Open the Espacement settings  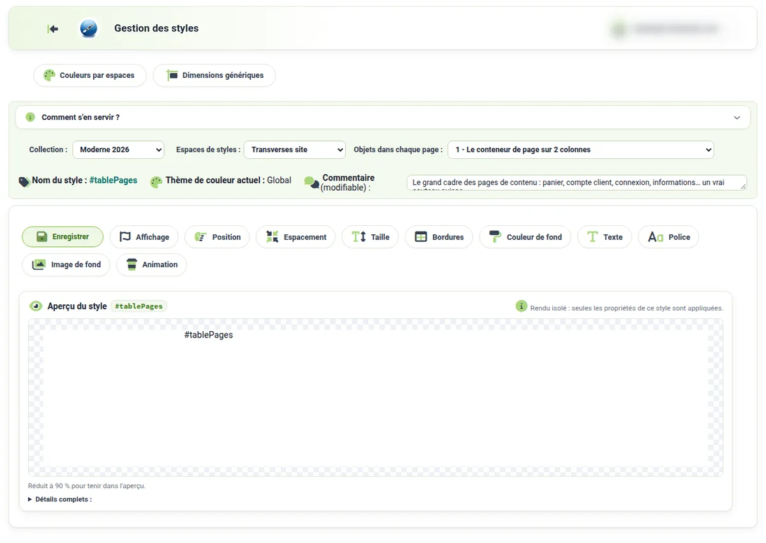pos(296,237)
